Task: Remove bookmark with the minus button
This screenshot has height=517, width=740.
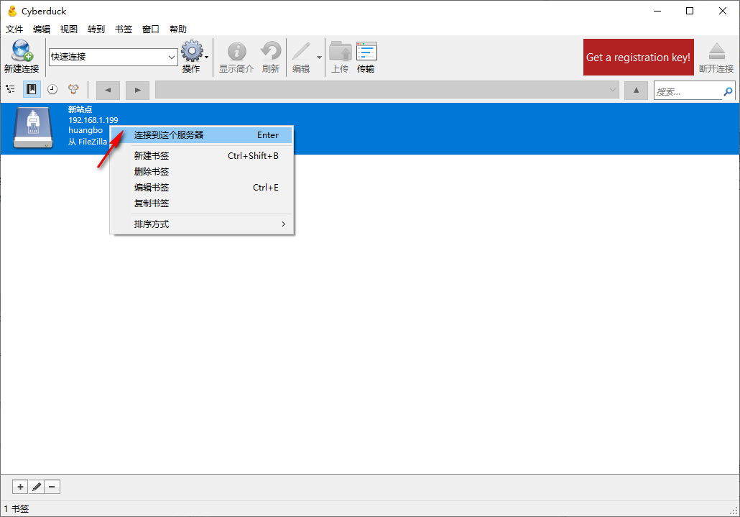Action: (52, 487)
